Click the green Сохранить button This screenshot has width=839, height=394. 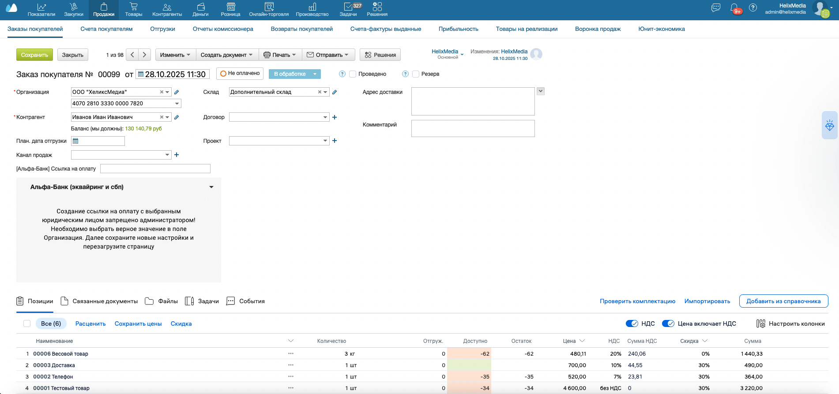(x=34, y=55)
